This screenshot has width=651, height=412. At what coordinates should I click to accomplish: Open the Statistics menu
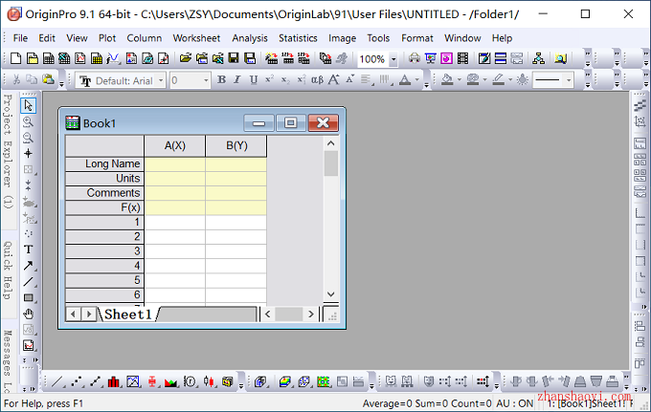(298, 38)
